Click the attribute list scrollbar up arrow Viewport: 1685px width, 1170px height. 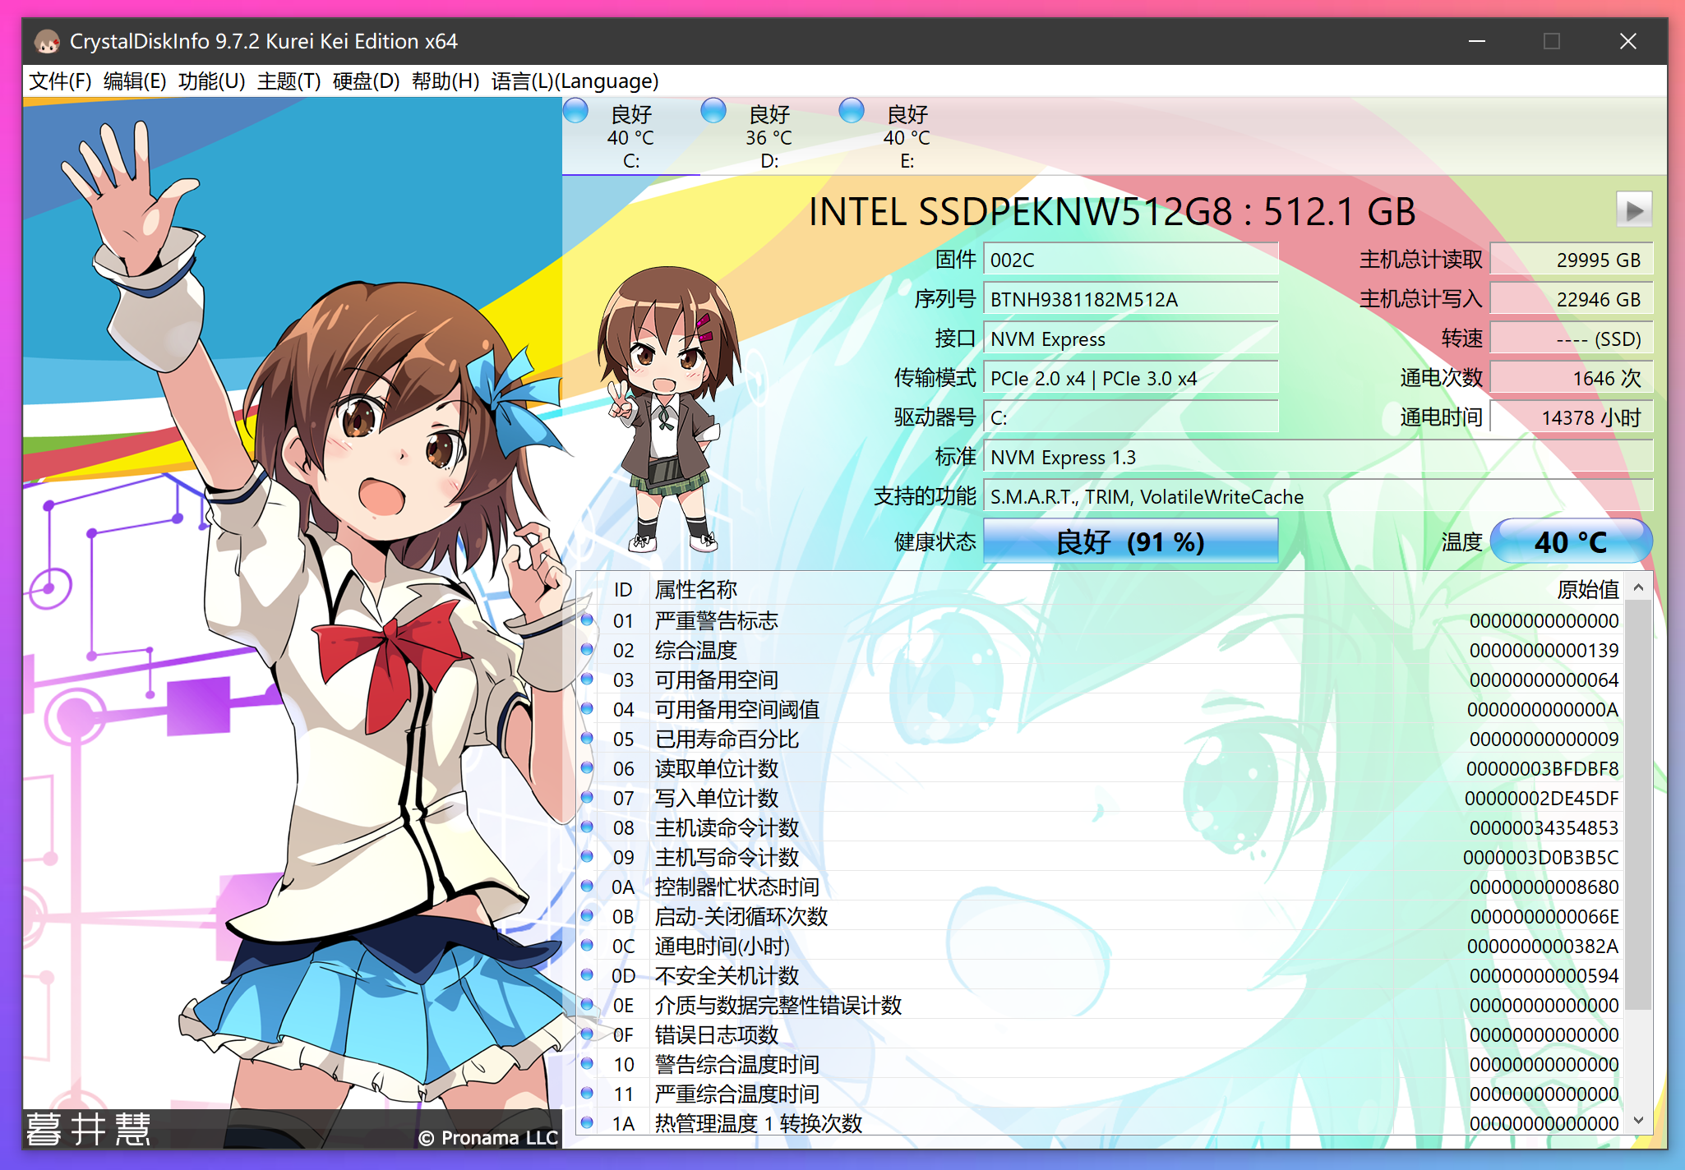[x=1637, y=588]
